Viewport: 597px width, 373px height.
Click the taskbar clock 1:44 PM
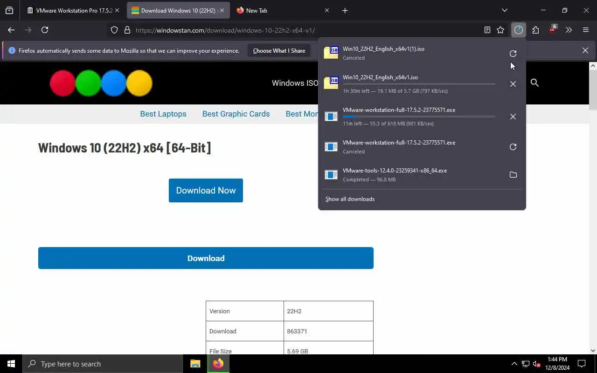pos(557,364)
